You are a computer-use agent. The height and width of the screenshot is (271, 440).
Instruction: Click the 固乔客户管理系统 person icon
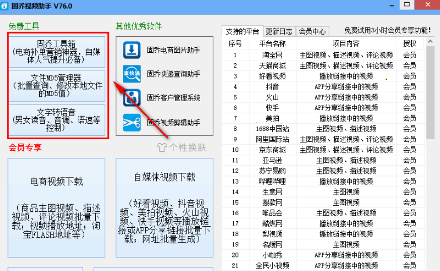[x=132, y=98]
